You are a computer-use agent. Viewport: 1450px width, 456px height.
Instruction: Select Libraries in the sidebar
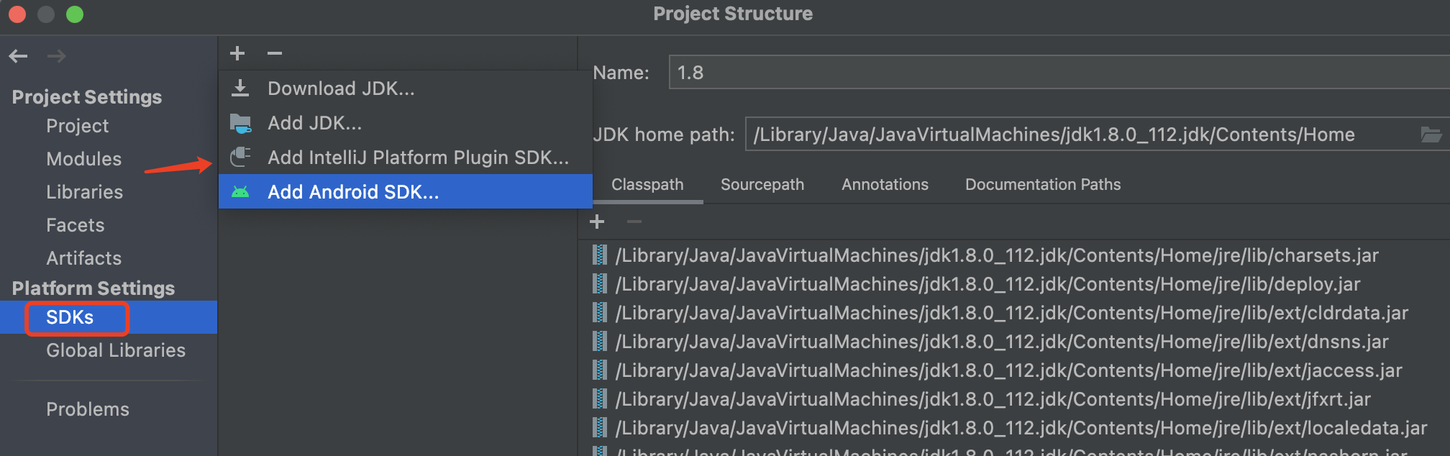click(84, 192)
